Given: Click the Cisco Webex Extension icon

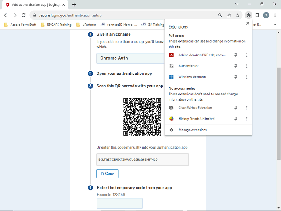Looking at the screenshot, I should point(172,108).
